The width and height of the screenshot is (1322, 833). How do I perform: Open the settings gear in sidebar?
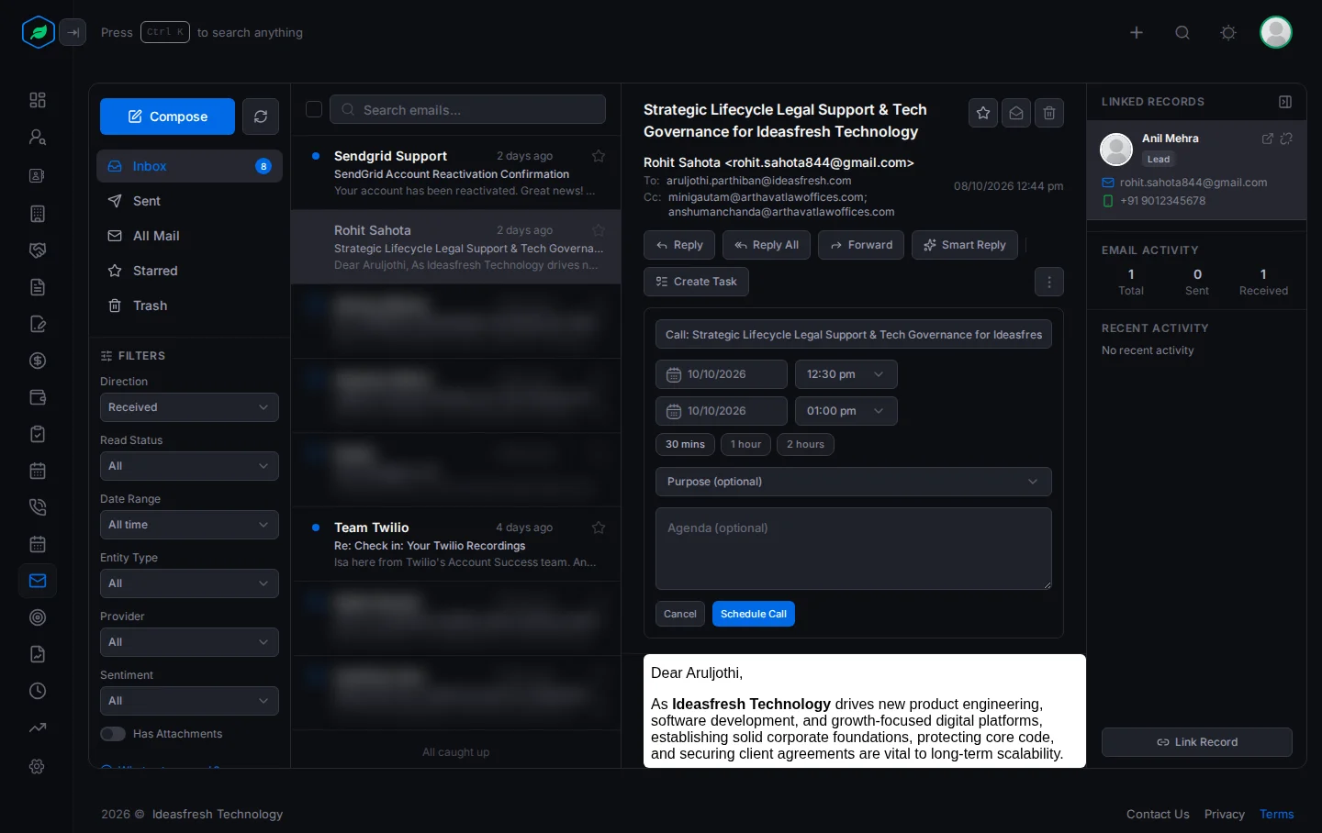[38, 766]
